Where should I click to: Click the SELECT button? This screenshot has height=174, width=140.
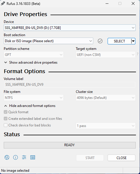click(x=119, y=41)
